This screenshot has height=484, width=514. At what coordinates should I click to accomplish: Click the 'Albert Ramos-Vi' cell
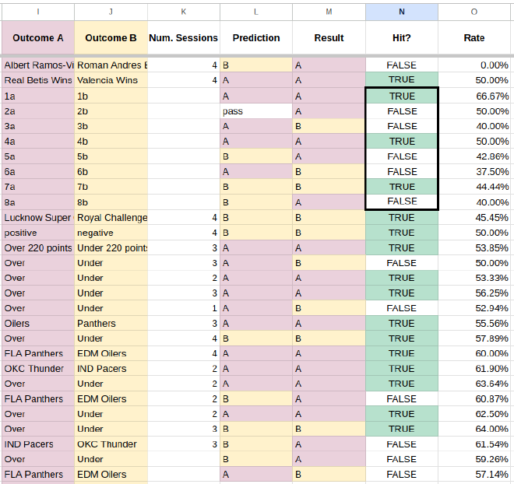coord(38,65)
